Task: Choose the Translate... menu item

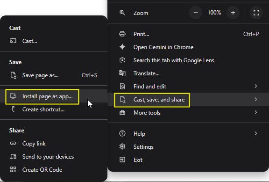Action: click(x=188, y=73)
